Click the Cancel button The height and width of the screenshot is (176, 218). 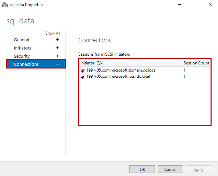click(170, 169)
